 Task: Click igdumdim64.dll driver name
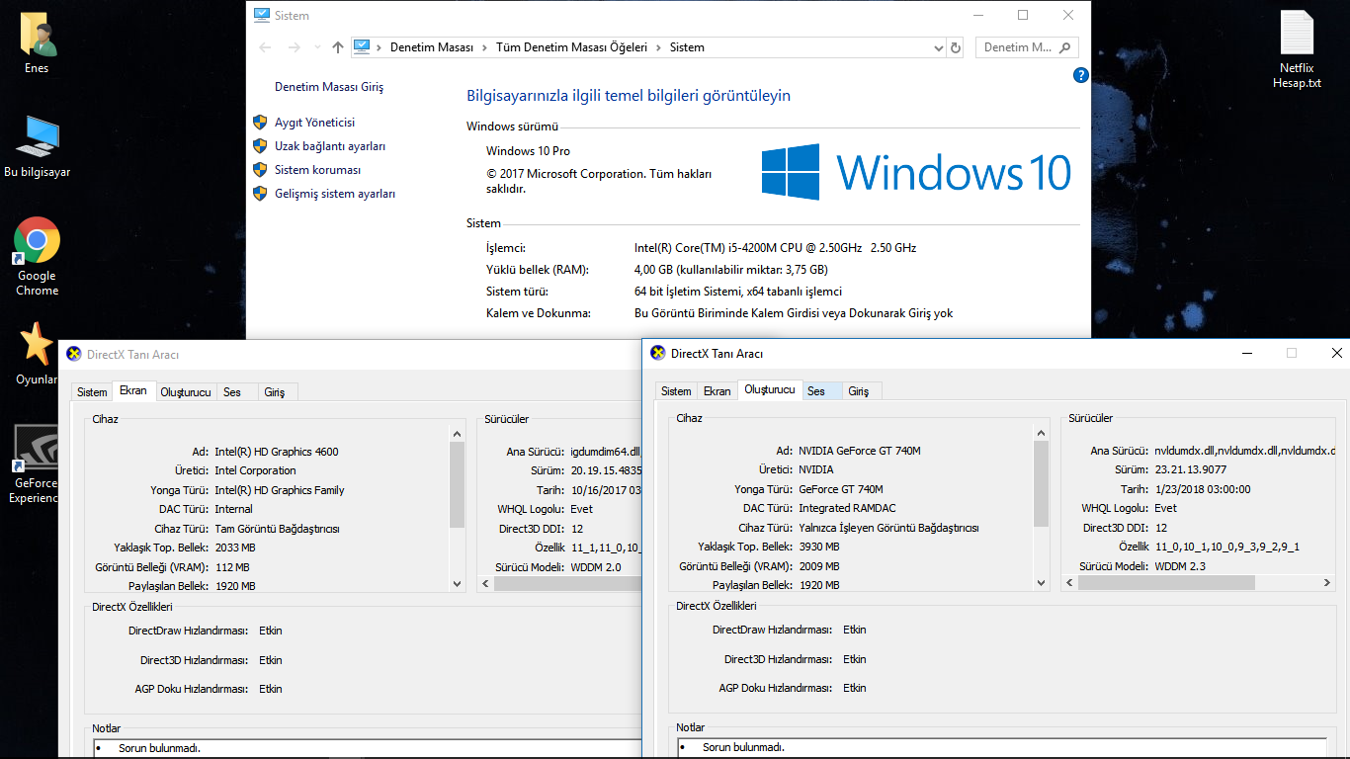coord(606,452)
